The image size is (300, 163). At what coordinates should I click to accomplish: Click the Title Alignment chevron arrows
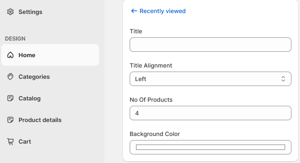pyautogui.click(x=283, y=79)
